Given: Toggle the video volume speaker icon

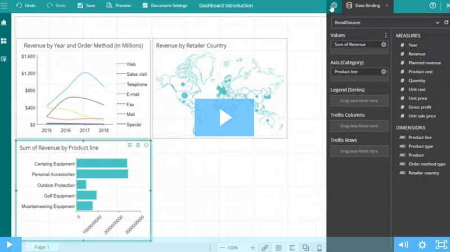Looking at the screenshot, I should click(x=403, y=245).
